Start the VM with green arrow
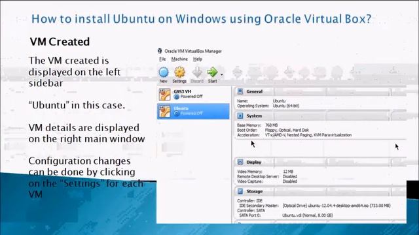This screenshot has width=419, height=235. [x=212, y=72]
